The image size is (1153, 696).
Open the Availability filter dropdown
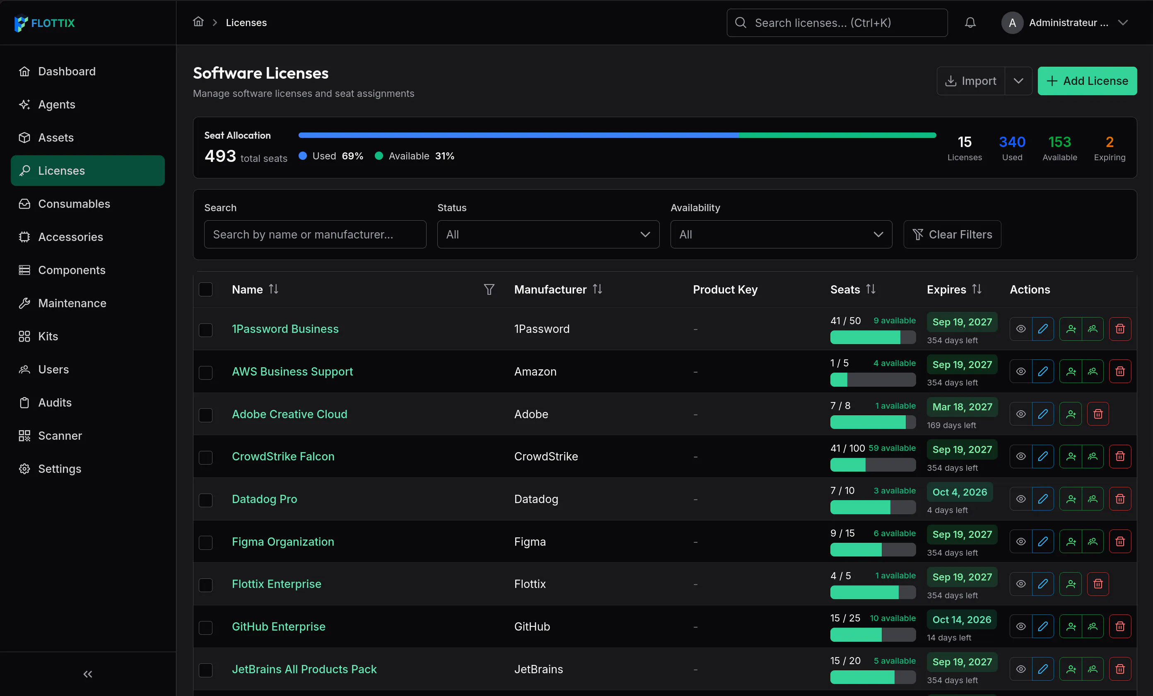tap(781, 234)
